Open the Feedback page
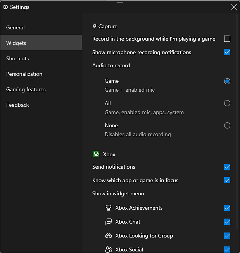Viewport: 240px width, 253px height. [x=17, y=105]
